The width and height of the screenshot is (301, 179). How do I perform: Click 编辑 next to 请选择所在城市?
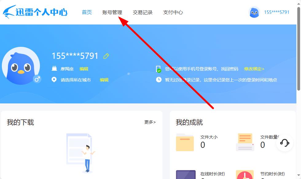coord(104,80)
